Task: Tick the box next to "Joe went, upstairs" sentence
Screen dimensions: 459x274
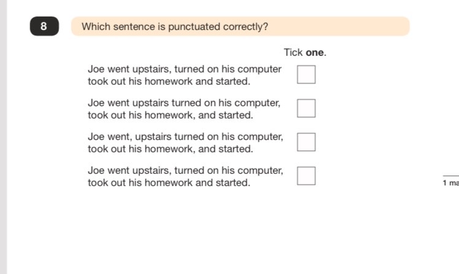Action: click(306, 142)
